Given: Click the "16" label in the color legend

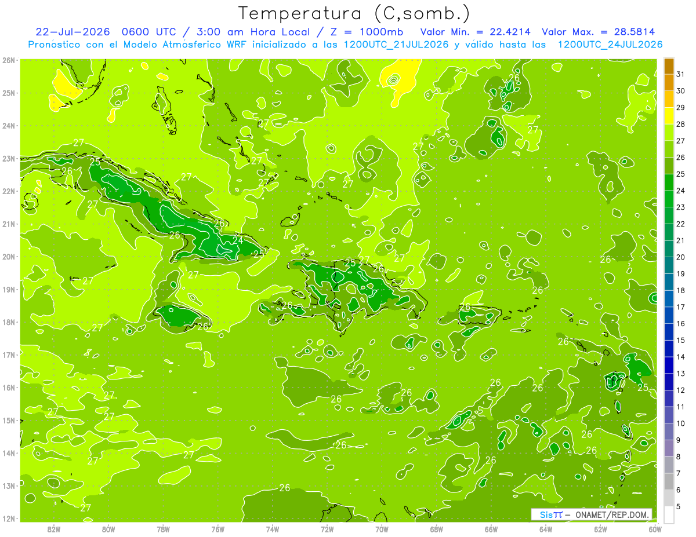Looking at the screenshot, I should coord(681,323).
